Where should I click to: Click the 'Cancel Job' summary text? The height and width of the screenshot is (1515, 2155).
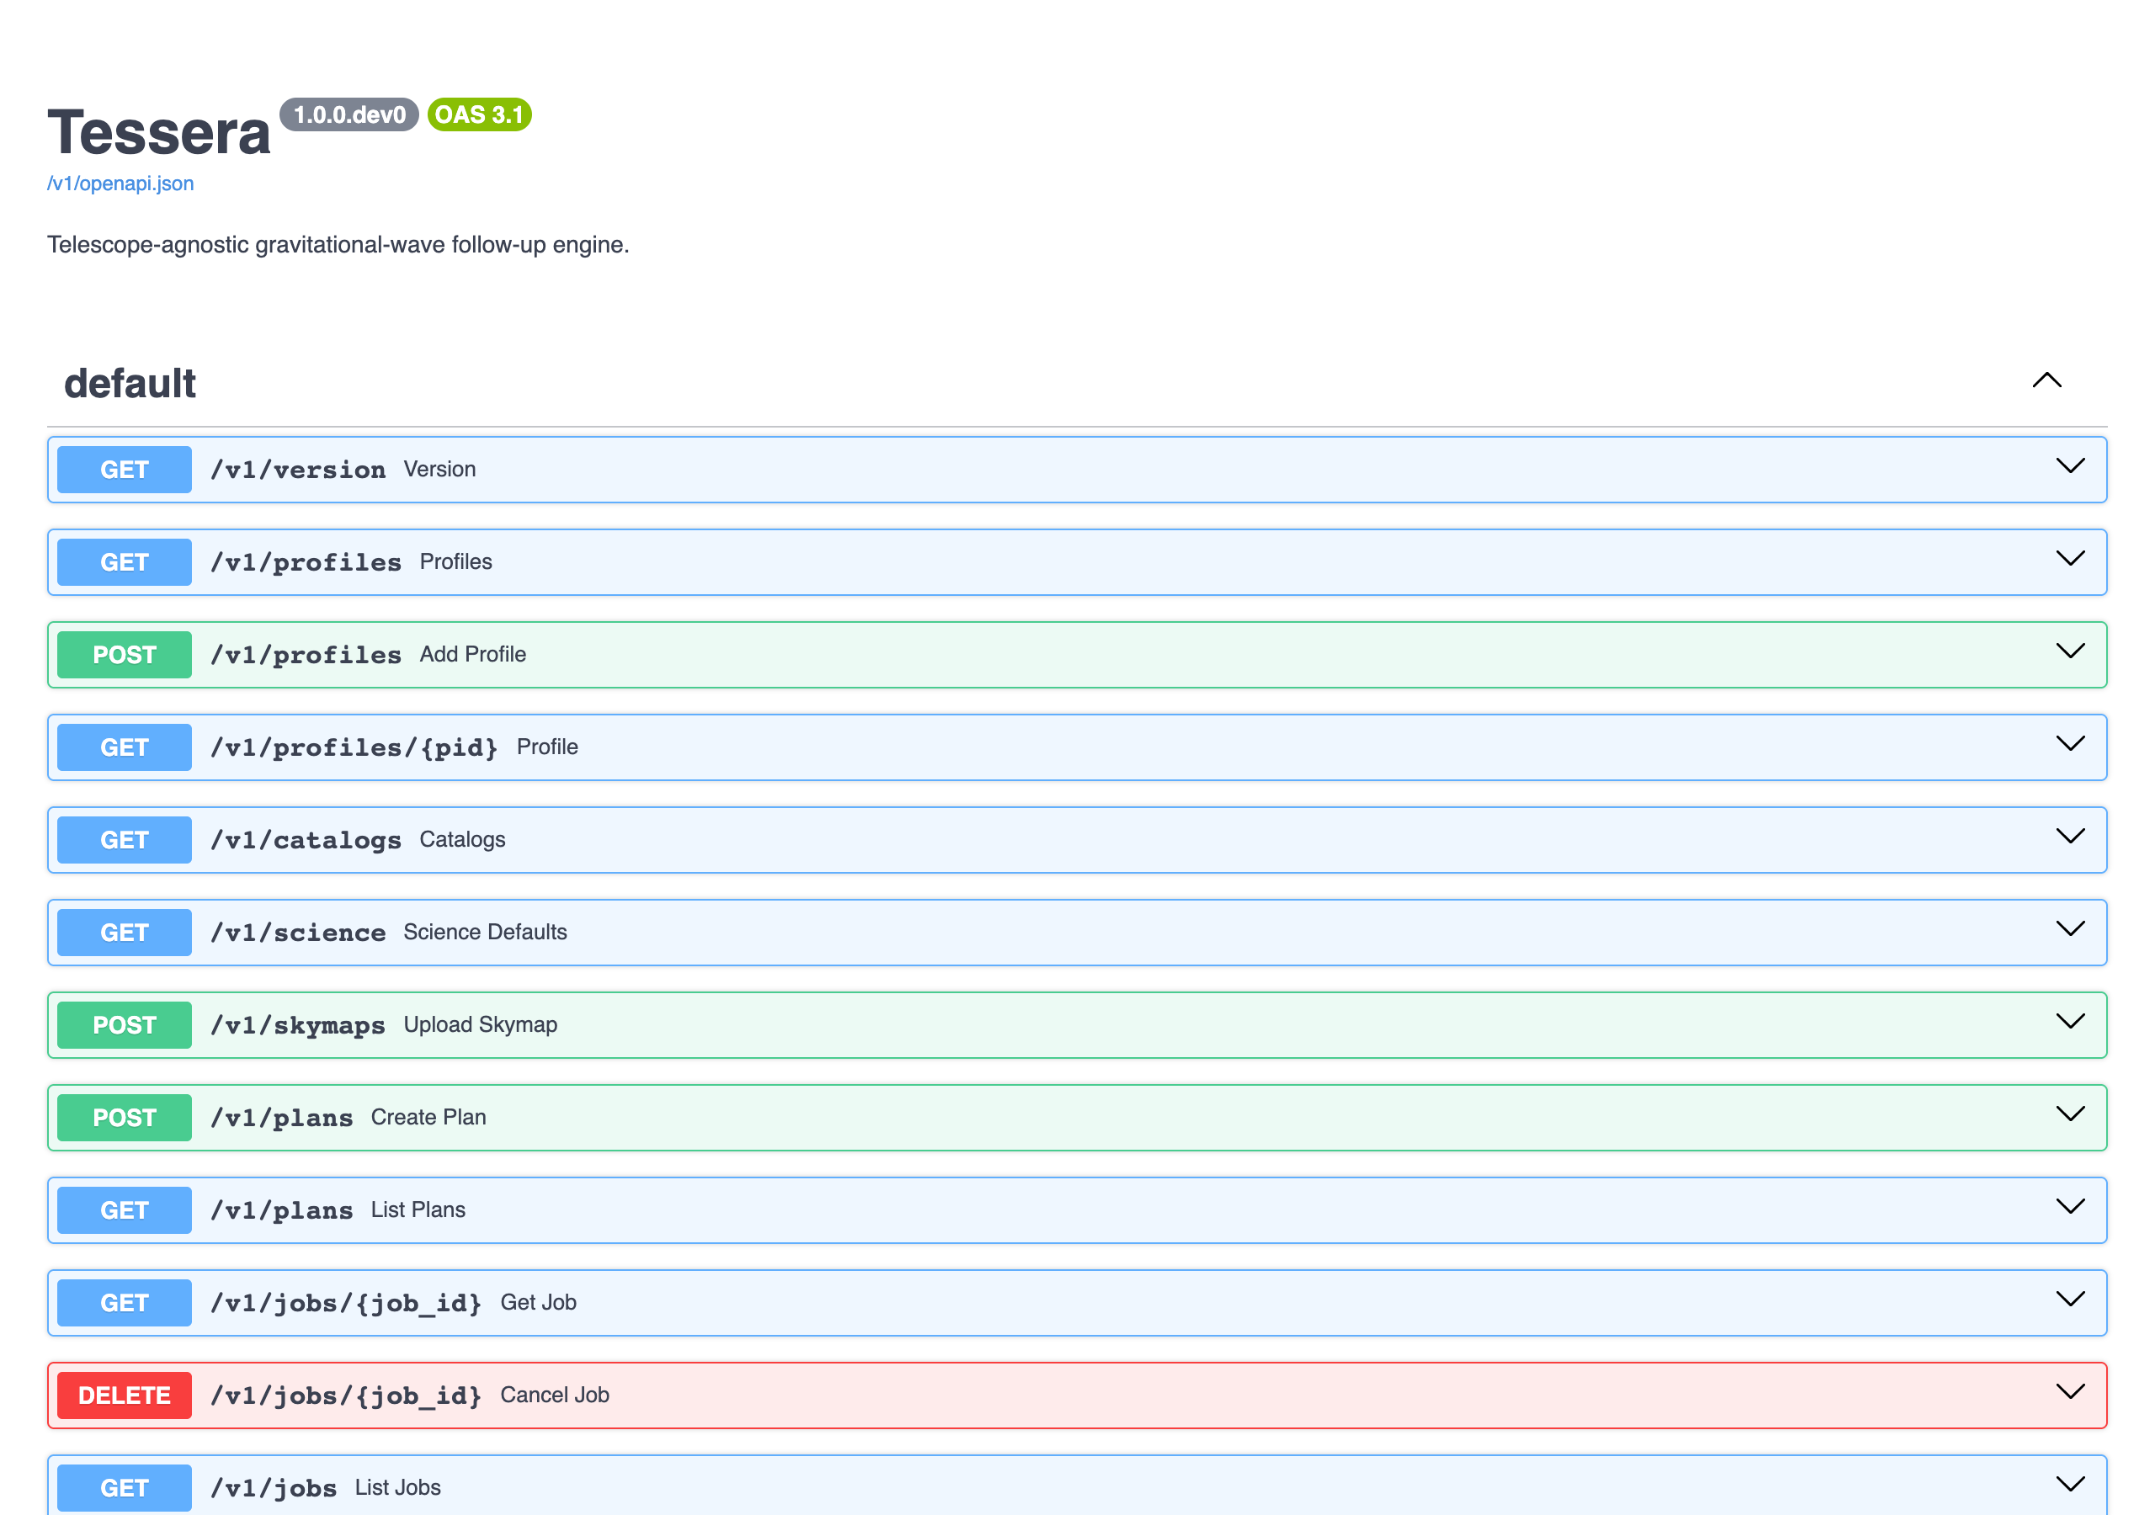click(555, 1395)
